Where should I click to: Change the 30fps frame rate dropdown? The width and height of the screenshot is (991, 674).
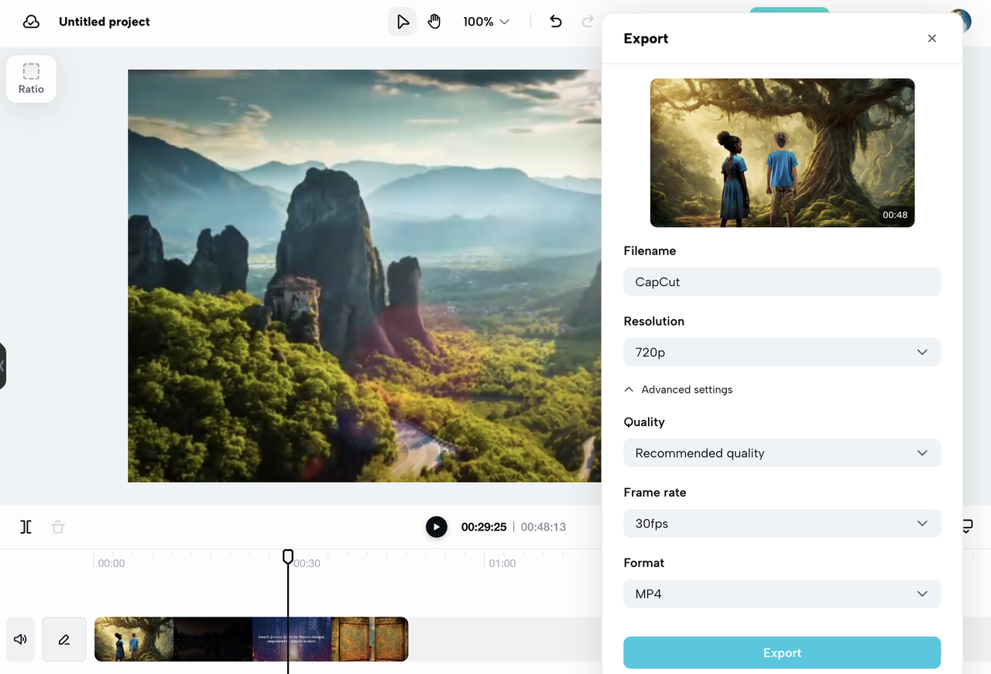782,524
